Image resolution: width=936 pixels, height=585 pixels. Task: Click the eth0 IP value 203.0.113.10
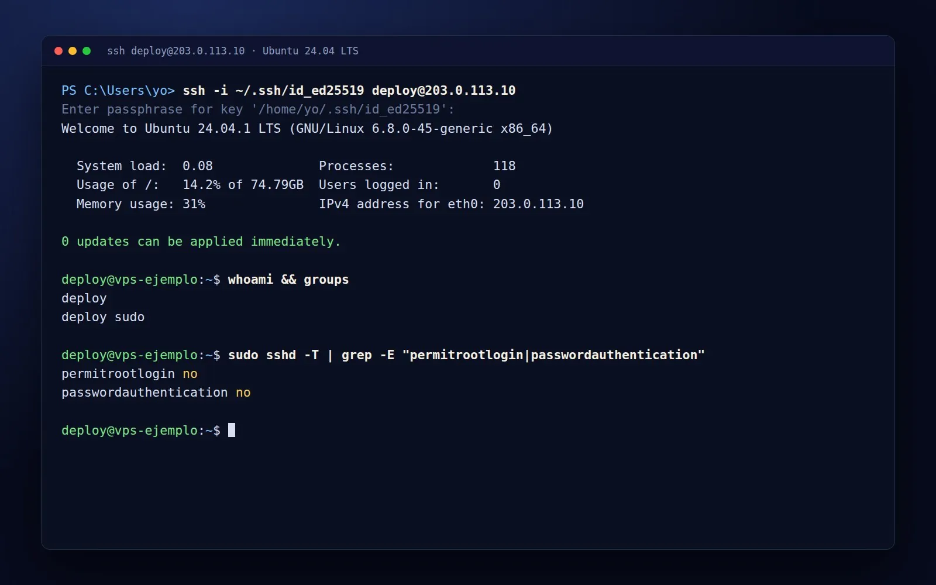pyautogui.click(x=538, y=204)
